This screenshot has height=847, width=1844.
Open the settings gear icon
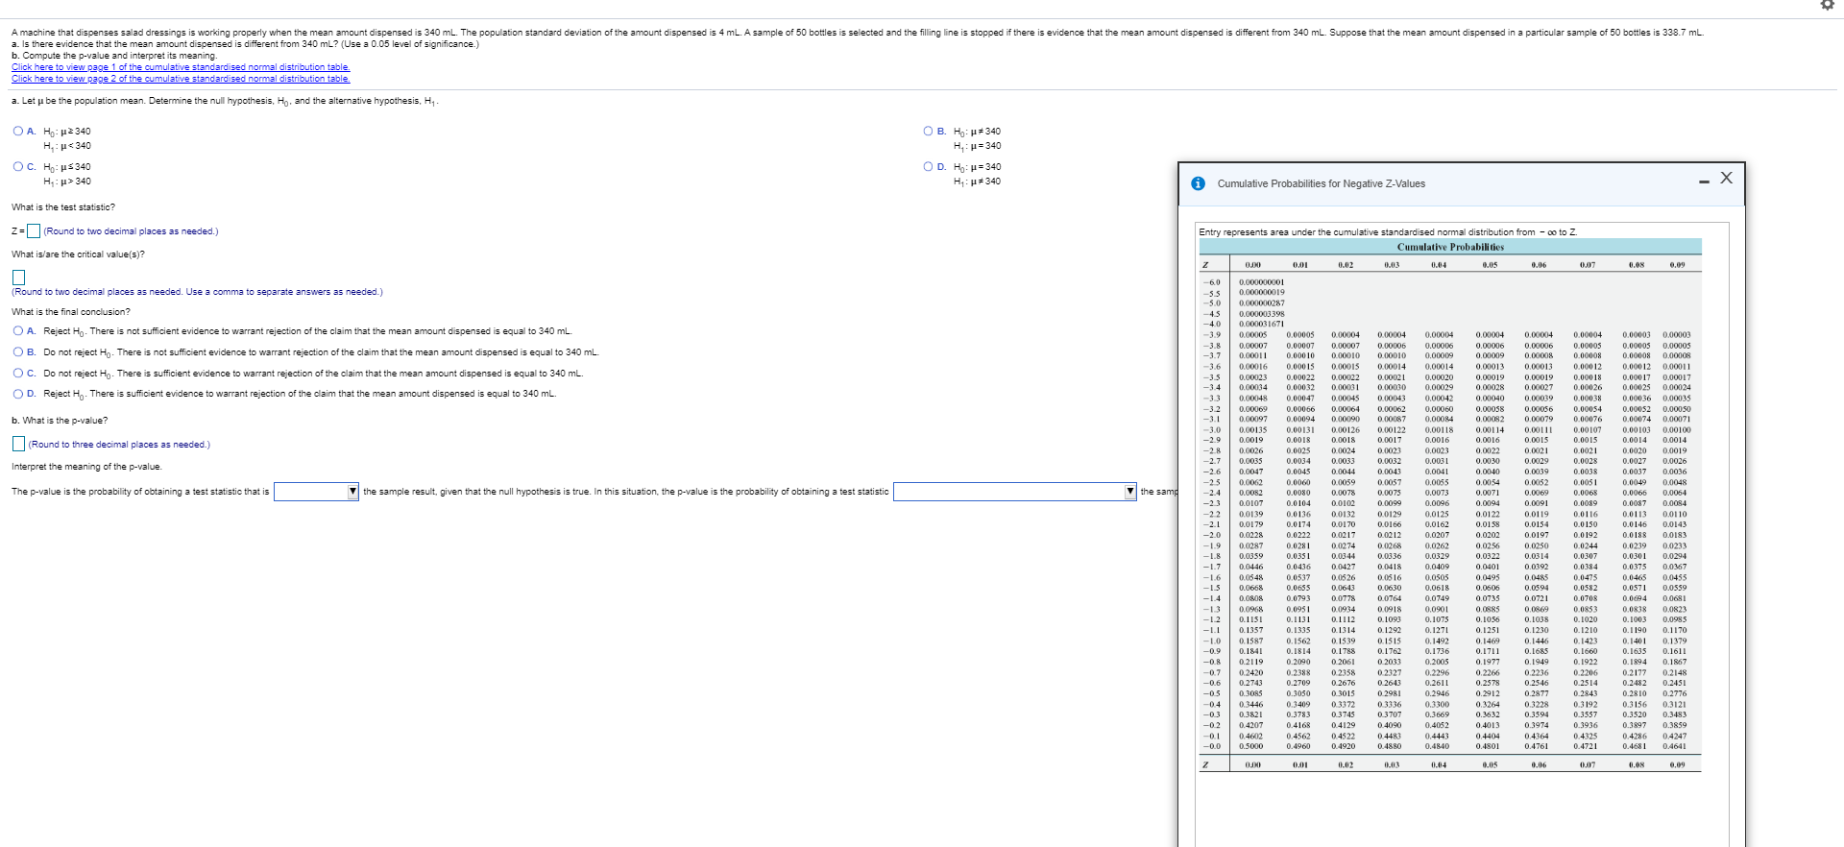click(x=1826, y=5)
